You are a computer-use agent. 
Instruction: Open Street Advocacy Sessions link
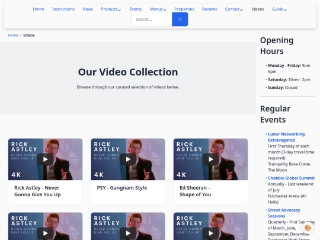[284, 213]
